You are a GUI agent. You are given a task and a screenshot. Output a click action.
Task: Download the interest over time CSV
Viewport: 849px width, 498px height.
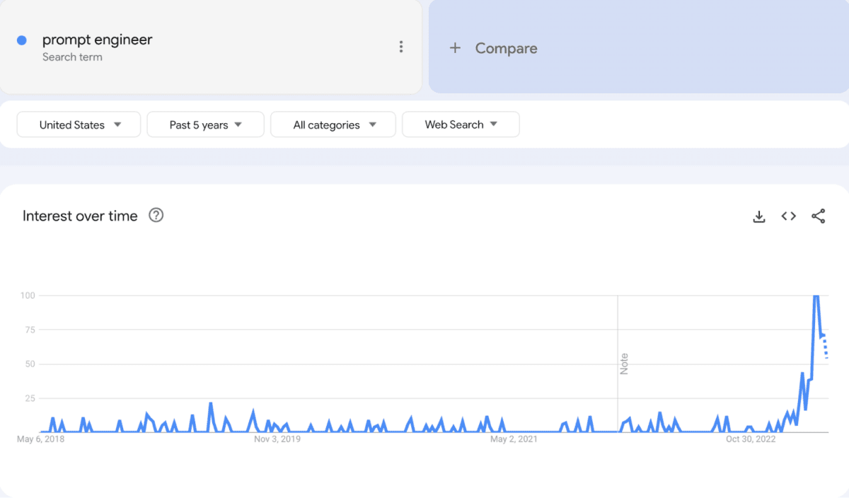tap(759, 216)
